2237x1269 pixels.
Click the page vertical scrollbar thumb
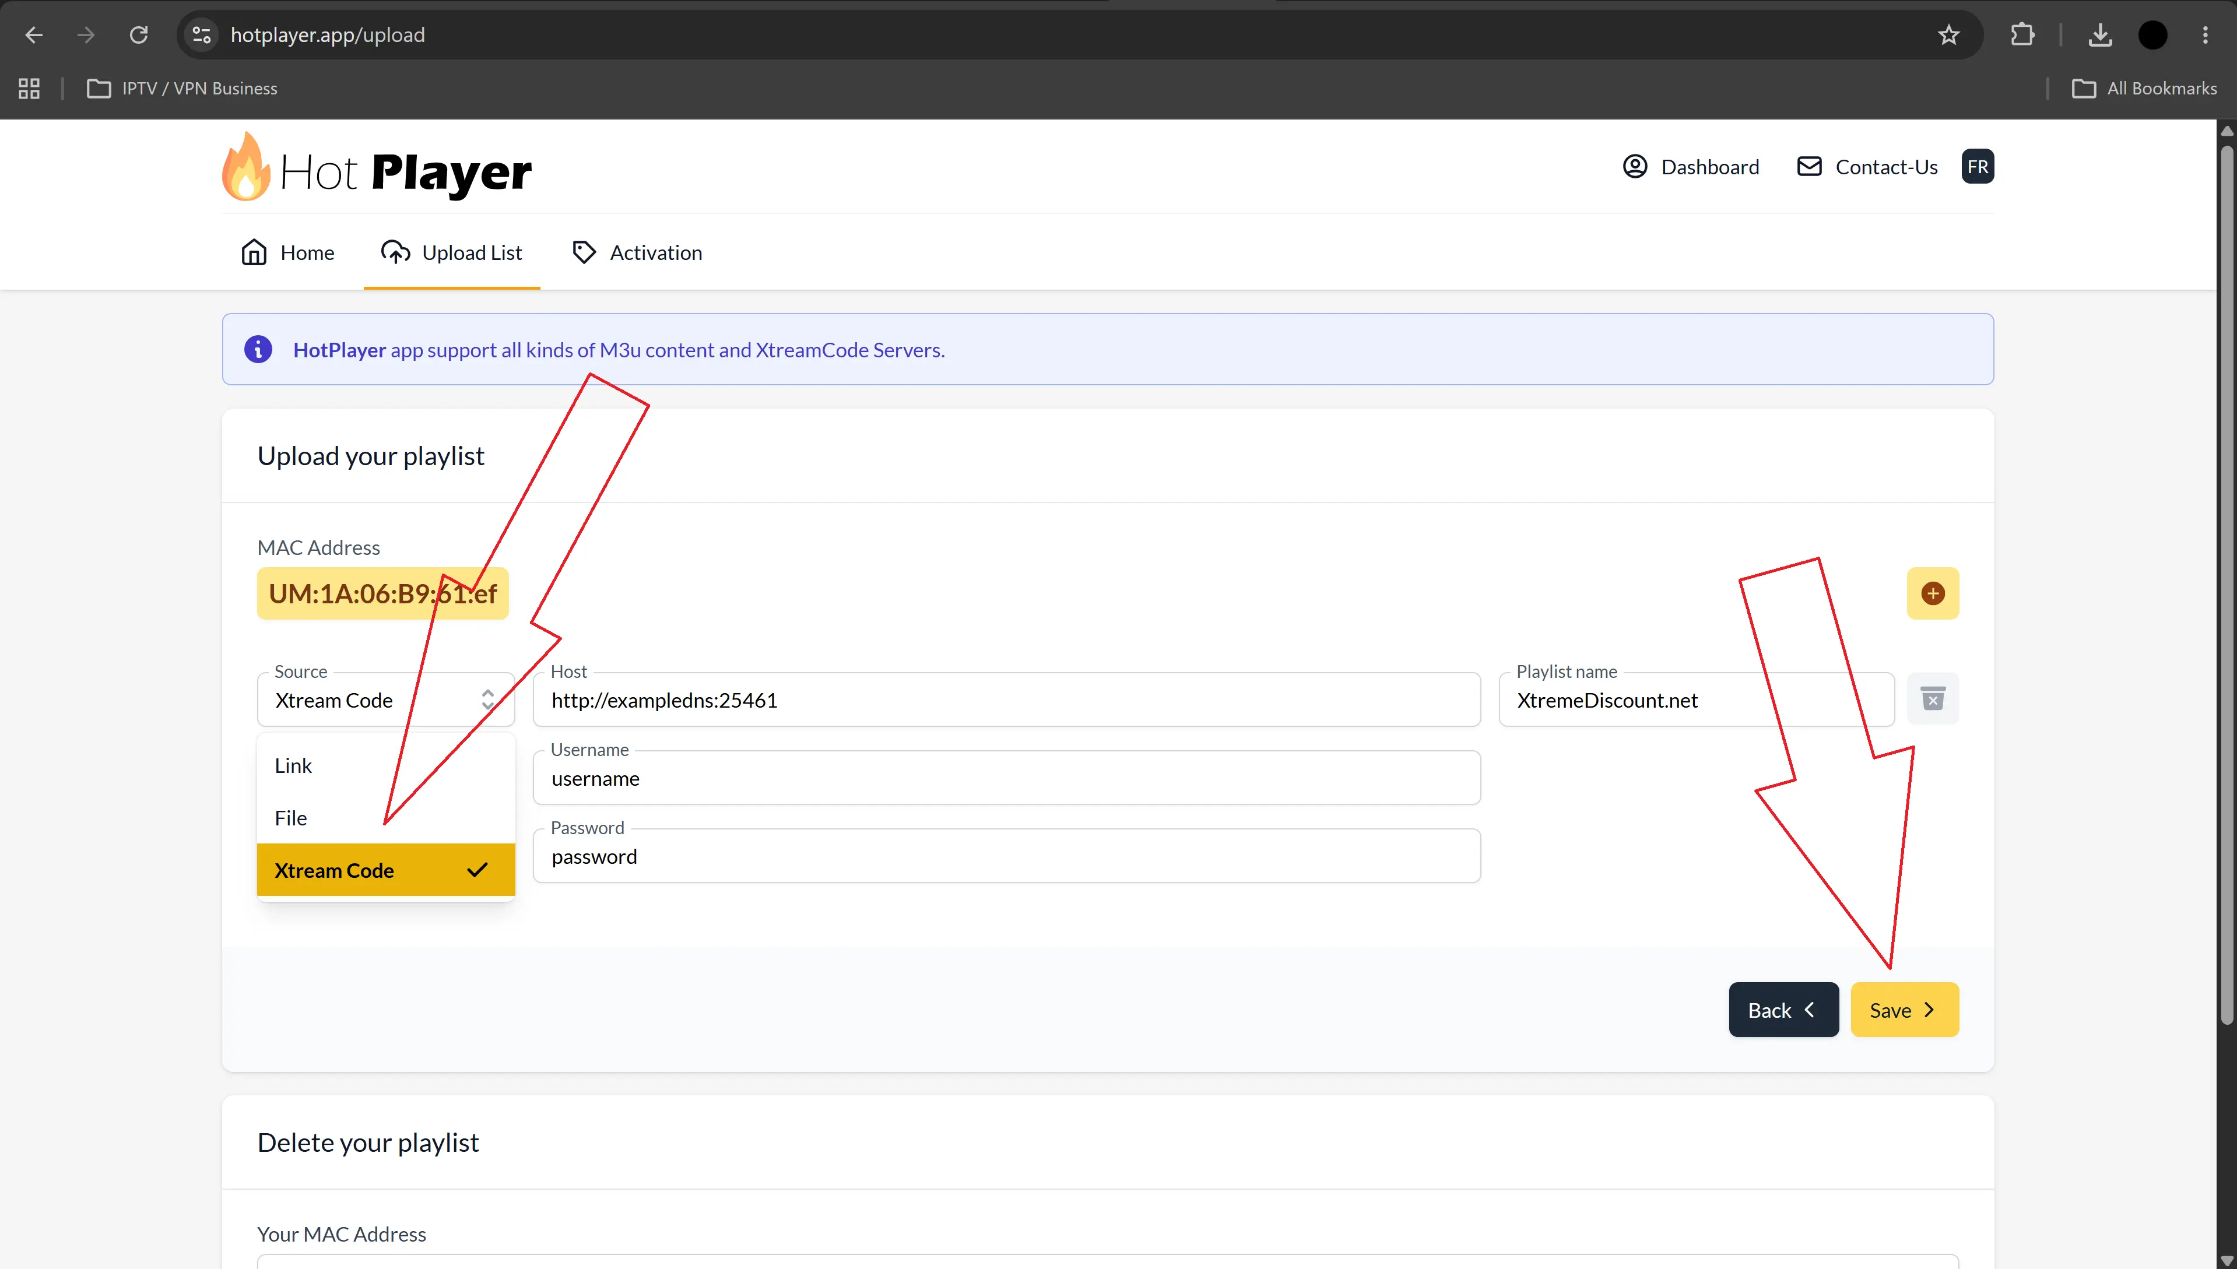pos(2227,584)
